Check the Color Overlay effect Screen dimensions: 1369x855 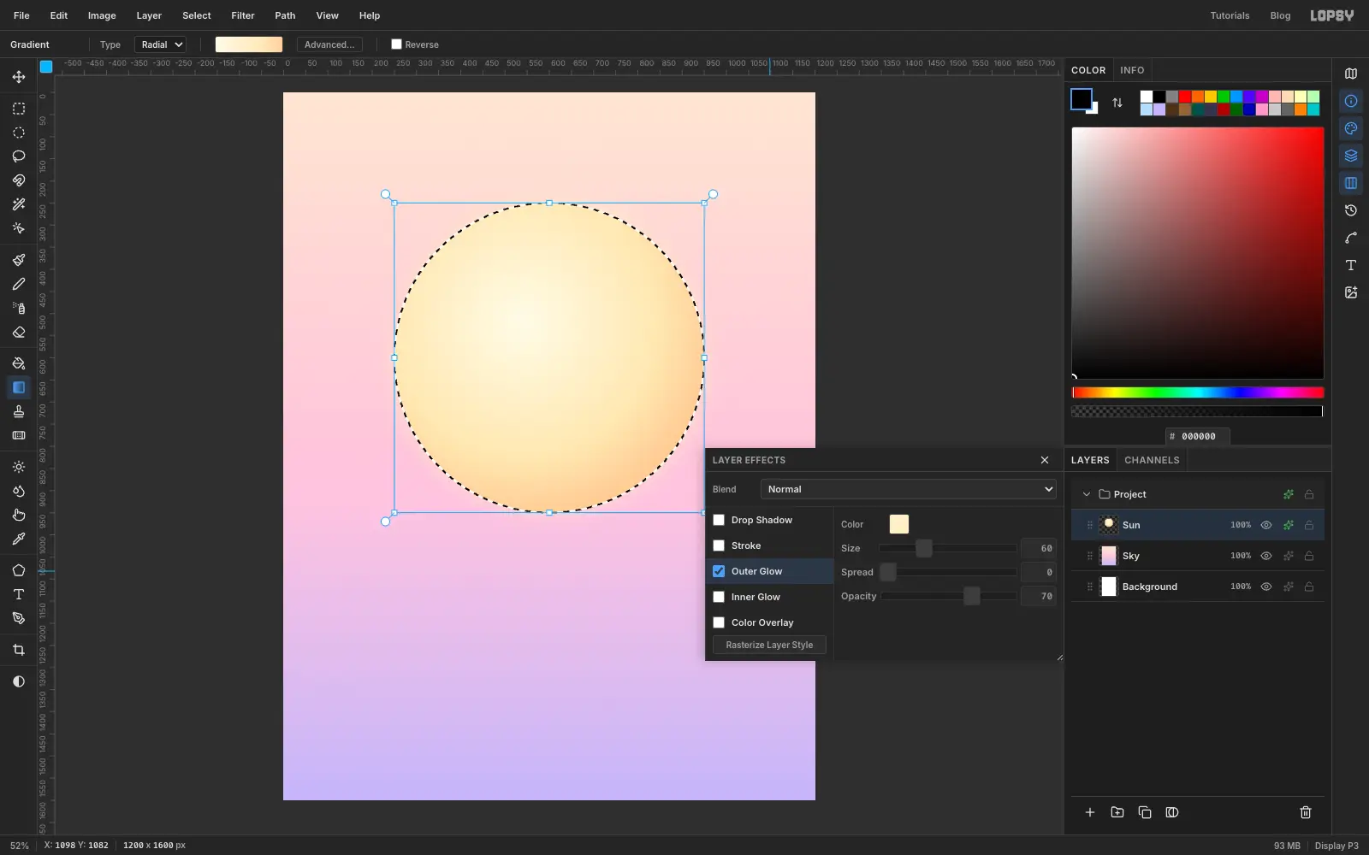tap(719, 622)
